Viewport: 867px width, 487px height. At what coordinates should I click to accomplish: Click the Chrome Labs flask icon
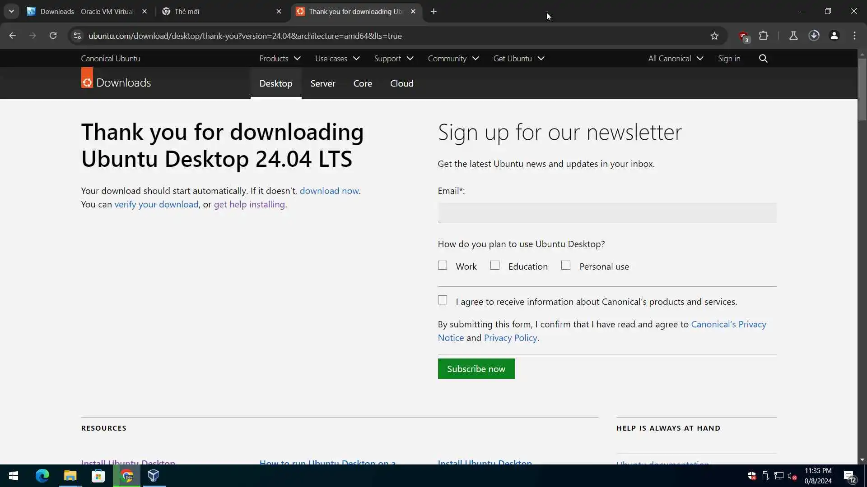coord(793,36)
